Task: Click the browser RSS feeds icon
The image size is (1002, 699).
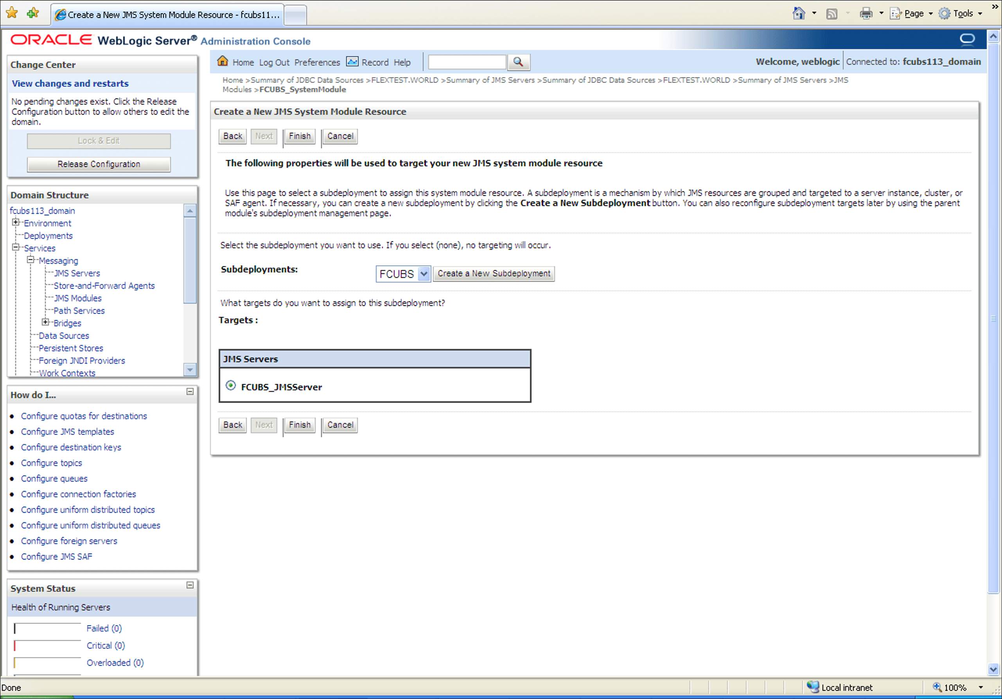Action: click(x=831, y=14)
